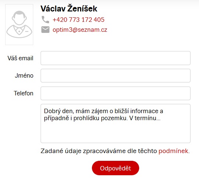Click the word 'informace' in message text
The height and width of the screenshot is (183, 199).
point(144,111)
